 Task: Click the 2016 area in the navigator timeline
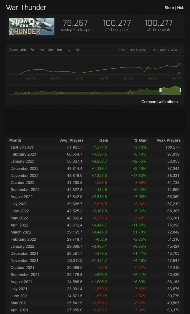pyautogui.click(x=60, y=92)
